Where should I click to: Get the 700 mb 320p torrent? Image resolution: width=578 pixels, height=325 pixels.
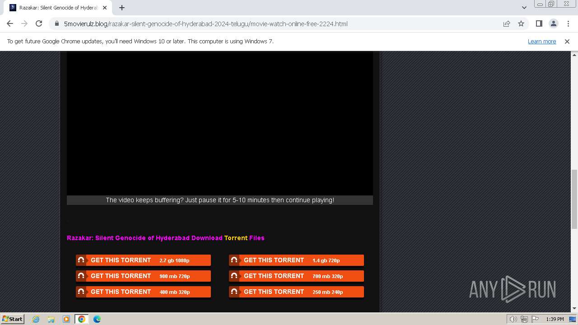point(296,276)
